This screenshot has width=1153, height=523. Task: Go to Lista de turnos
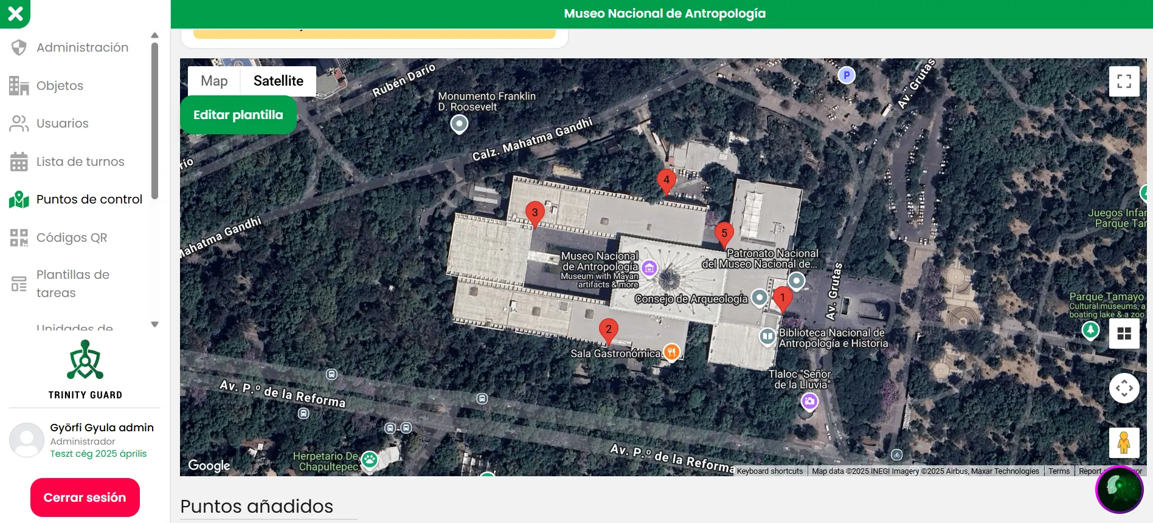pos(80,162)
